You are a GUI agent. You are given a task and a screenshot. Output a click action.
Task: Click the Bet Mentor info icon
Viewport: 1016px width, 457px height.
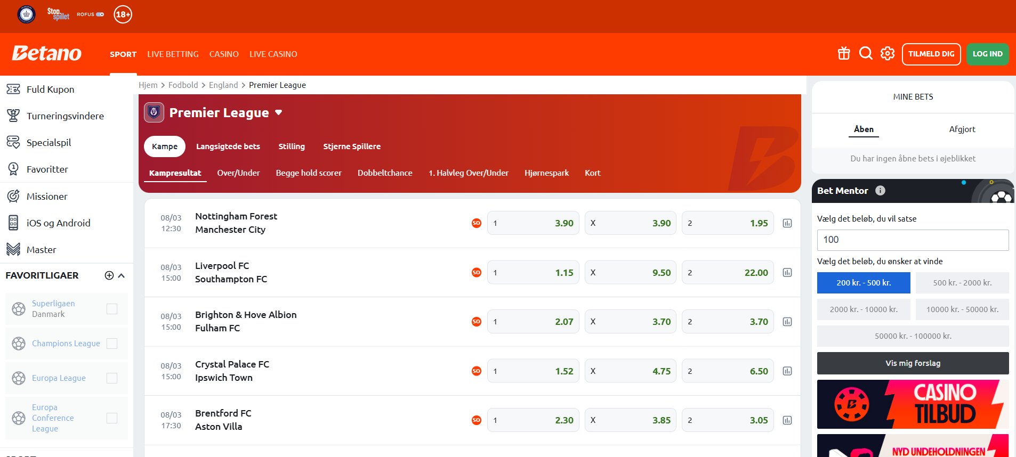880,191
